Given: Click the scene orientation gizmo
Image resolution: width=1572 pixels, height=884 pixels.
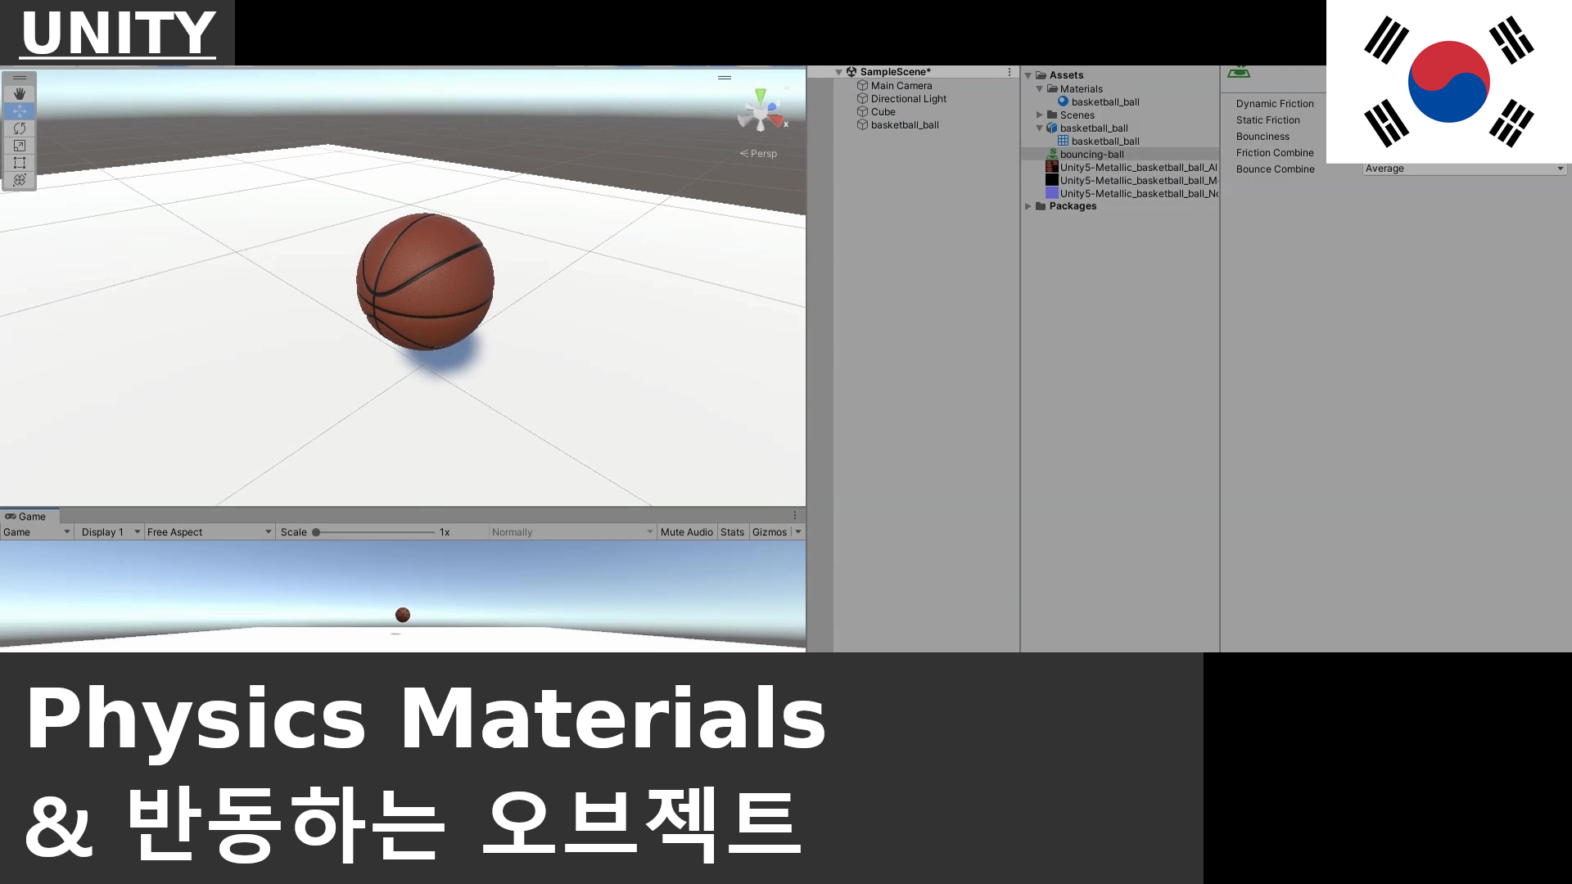Looking at the screenshot, I should [x=761, y=112].
